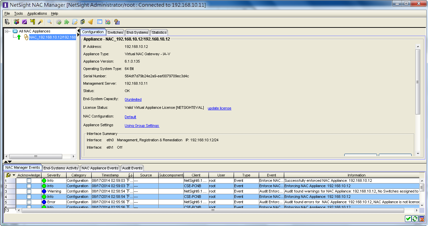Click the chart with arrow toolbar icon
The image size is (428, 226).
click(108, 22)
